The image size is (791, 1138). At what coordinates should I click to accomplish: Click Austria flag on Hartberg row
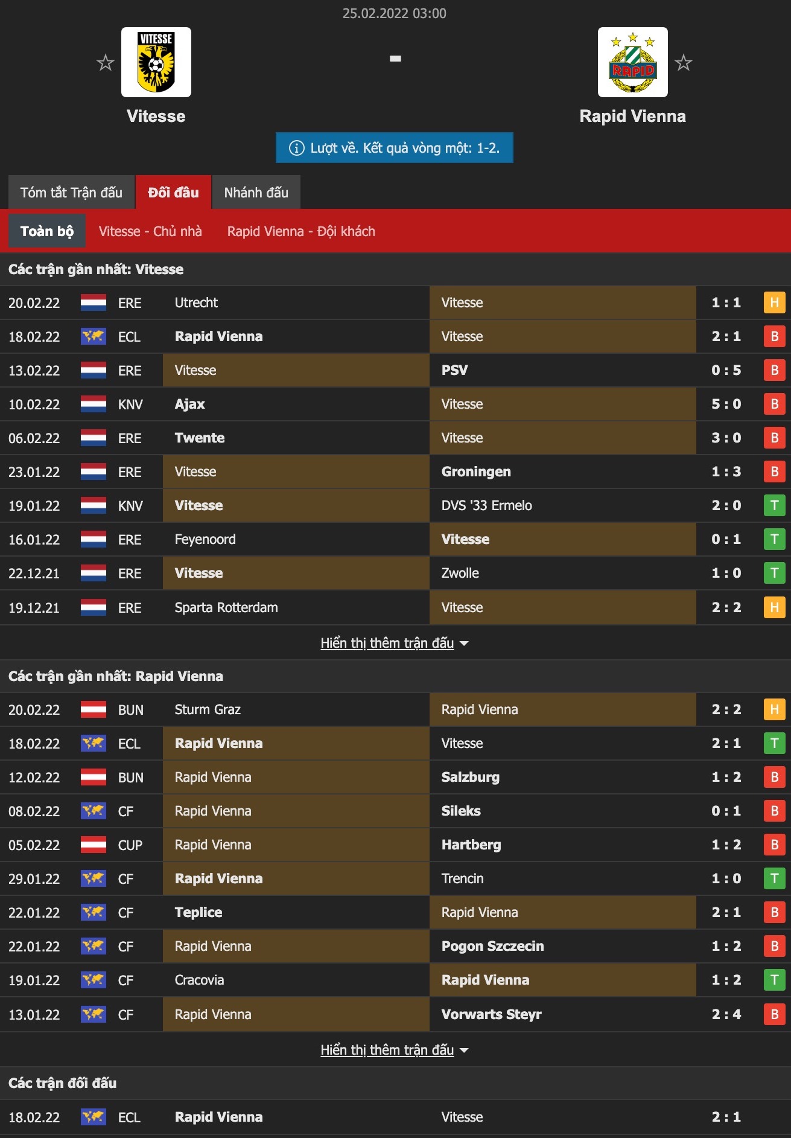94,845
